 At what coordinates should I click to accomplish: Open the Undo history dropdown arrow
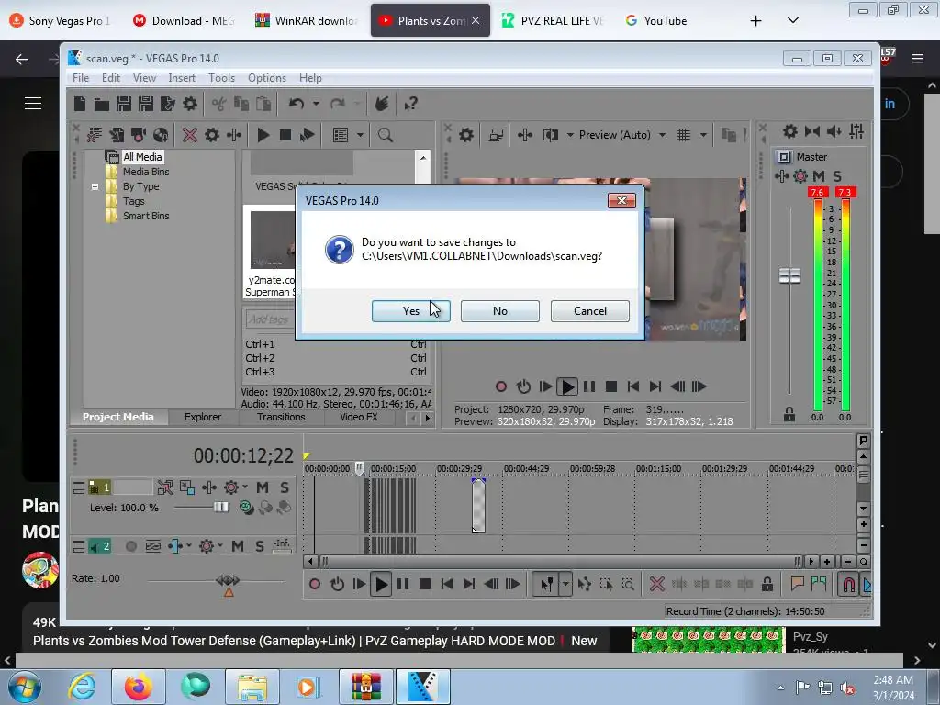pos(316,104)
